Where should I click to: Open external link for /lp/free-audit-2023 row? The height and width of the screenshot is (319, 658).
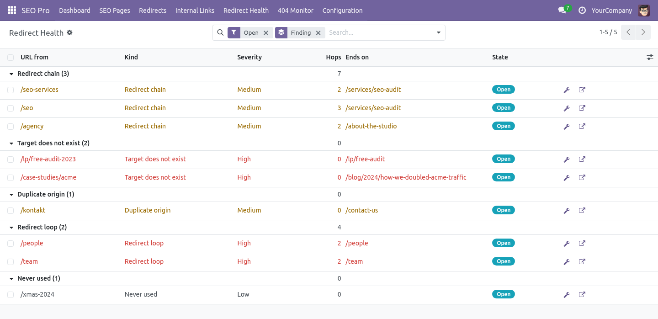[x=582, y=159]
